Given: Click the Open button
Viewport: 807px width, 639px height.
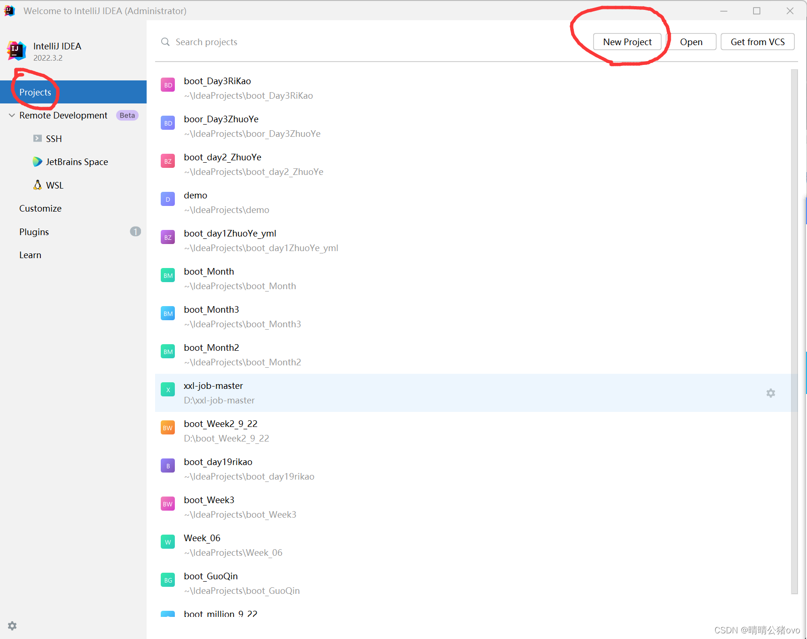Looking at the screenshot, I should [x=691, y=42].
